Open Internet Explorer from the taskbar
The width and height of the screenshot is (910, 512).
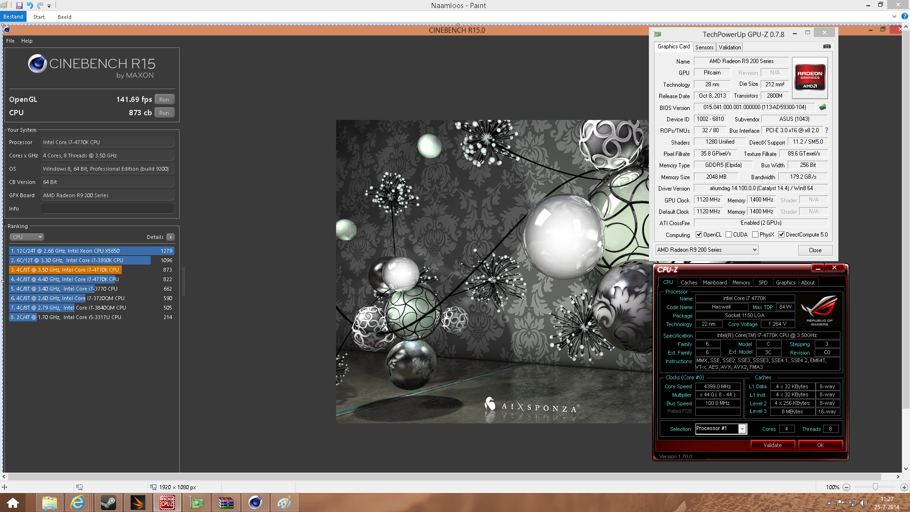coord(77,503)
